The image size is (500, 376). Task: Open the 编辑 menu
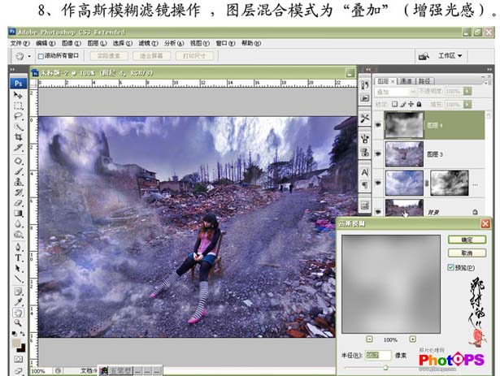pos(46,43)
